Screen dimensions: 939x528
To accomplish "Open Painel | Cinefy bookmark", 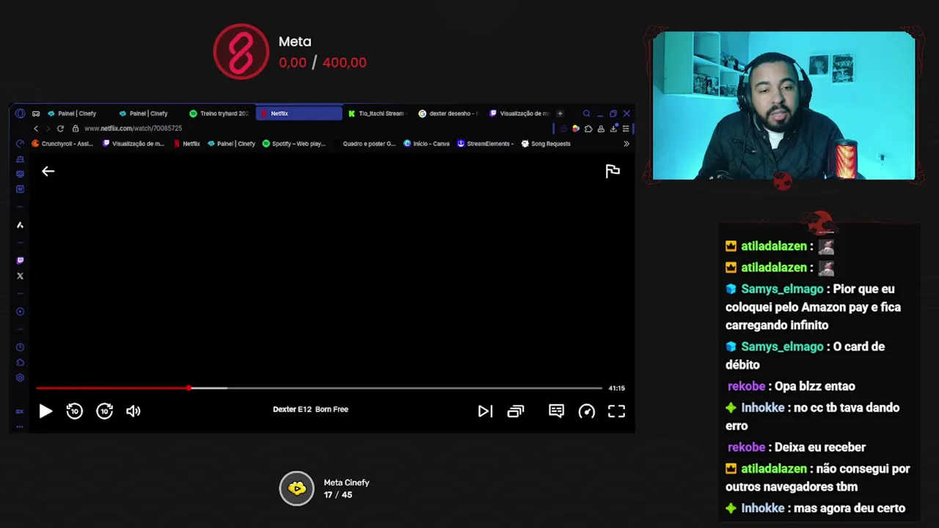I will click(232, 144).
